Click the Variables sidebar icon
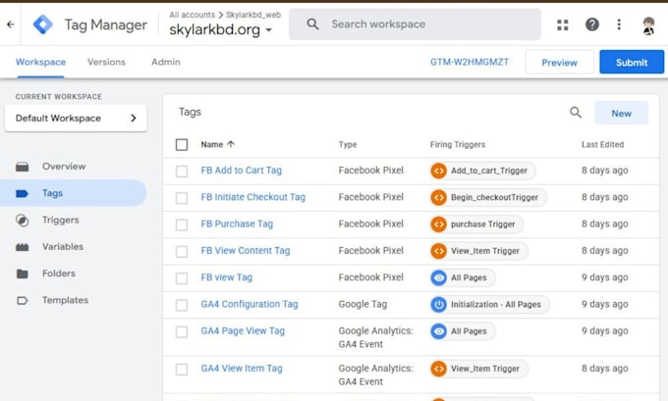Viewport: 668px width, 401px height. [x=23, y=247]
